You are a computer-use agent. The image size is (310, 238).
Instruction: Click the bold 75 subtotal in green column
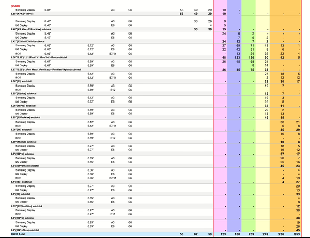click(x=252, y=70)
